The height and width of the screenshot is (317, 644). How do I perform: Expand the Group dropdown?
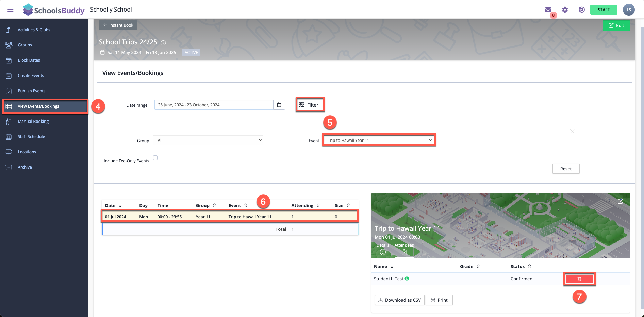(x=208, y=140)
